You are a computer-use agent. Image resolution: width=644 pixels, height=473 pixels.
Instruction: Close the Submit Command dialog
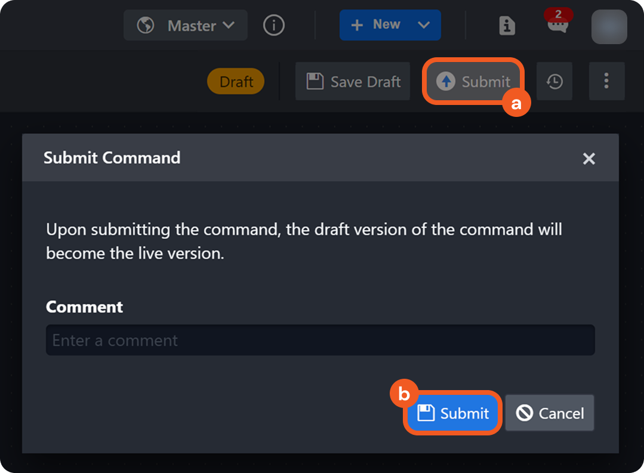pyautogui.click(x=588, y=158)
